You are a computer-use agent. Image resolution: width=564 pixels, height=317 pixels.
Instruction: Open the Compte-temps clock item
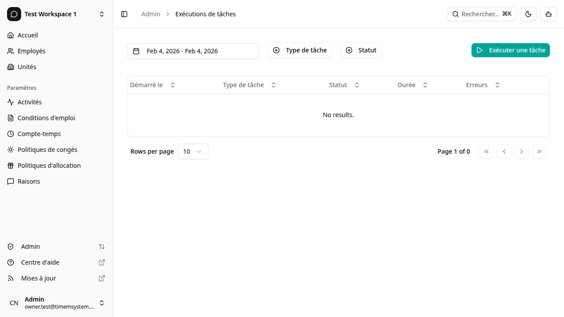coord(39,134)
